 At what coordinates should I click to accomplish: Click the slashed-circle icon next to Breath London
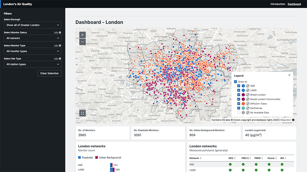(248, 95)
